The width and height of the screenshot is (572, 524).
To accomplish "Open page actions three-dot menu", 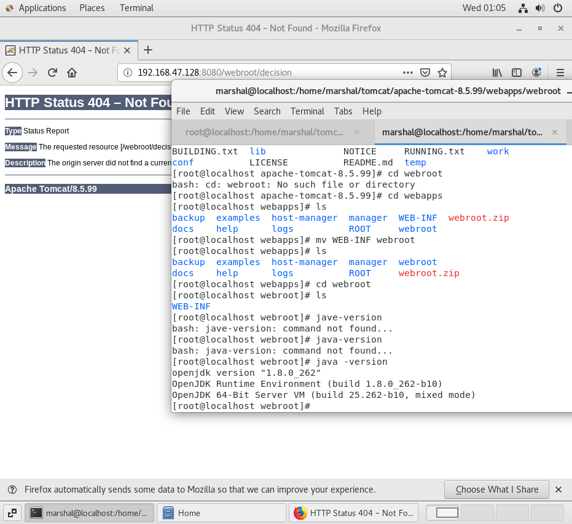I will (x=408, y=73).
